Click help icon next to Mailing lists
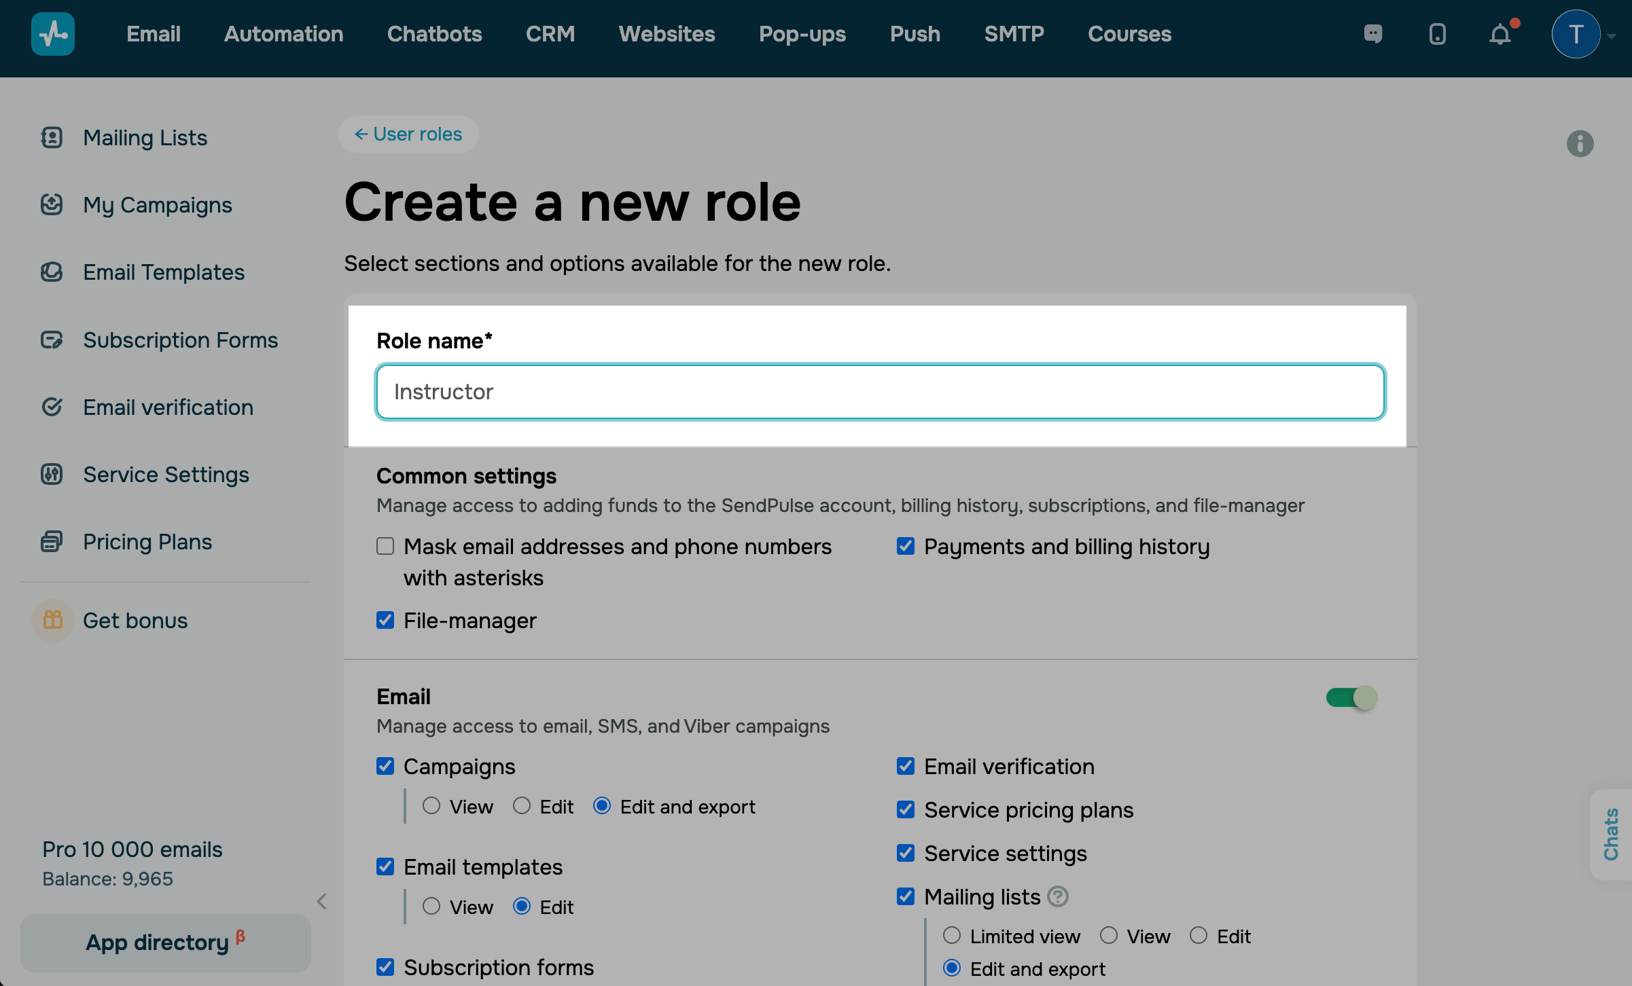The height and width of the screenshot is (986, 1632). [x=1058, y=897]
